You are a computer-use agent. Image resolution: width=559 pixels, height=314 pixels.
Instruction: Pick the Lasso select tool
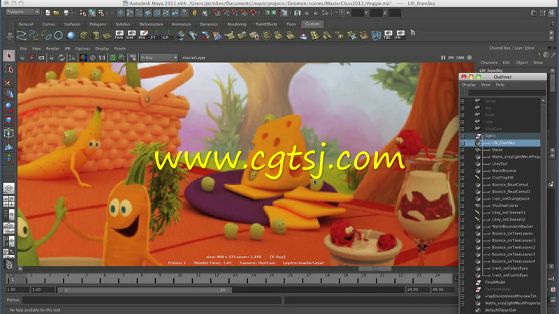tap(9, 69)
